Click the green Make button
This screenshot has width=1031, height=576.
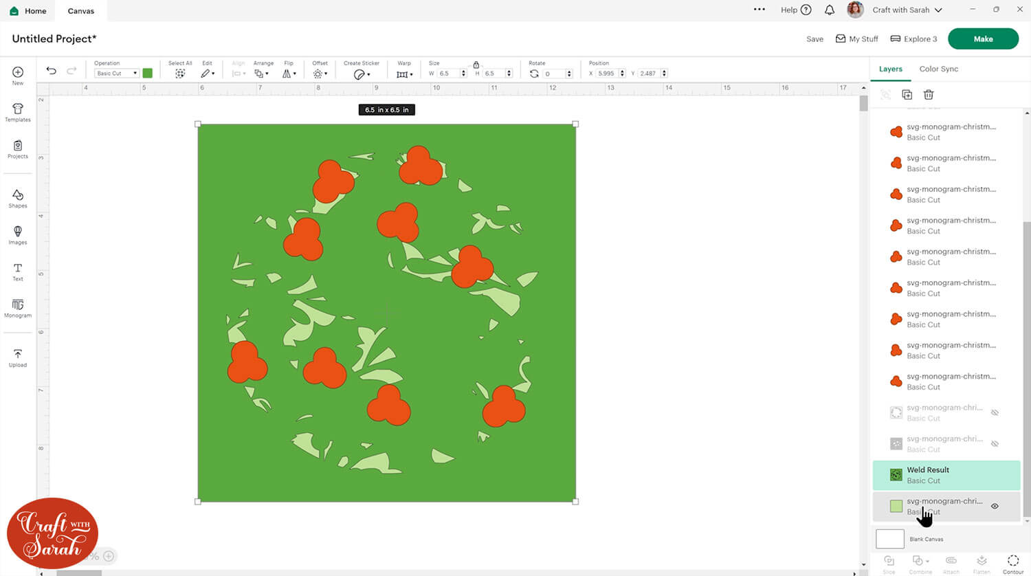(983, 39)
